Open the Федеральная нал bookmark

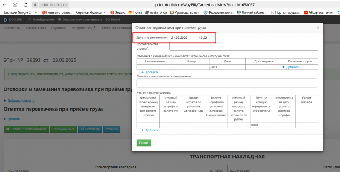coord(219,12)
